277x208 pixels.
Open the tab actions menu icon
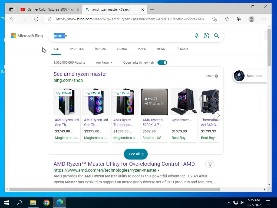pyautogui.click(x=11, y=9)
